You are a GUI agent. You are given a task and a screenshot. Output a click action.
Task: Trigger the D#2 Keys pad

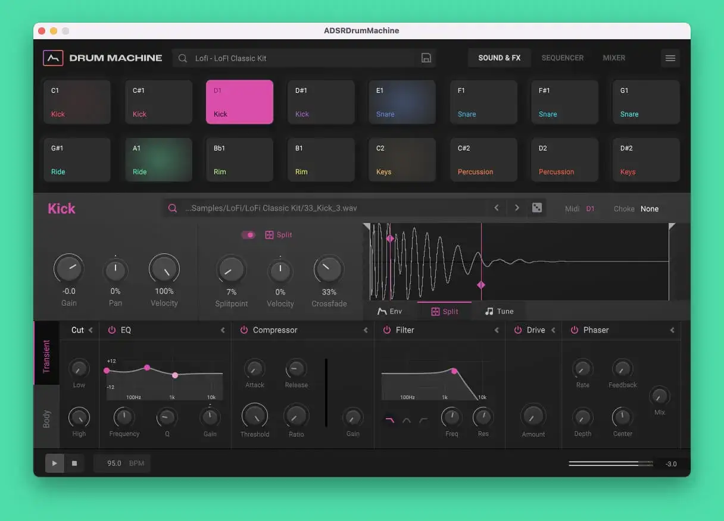coord(646,159)
